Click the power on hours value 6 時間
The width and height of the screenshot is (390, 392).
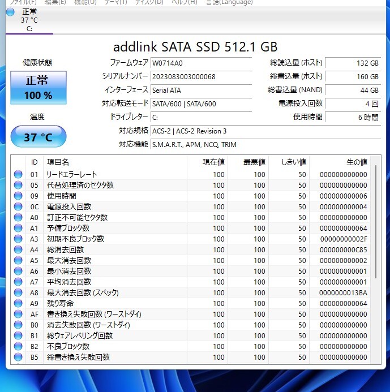[353, 117]
